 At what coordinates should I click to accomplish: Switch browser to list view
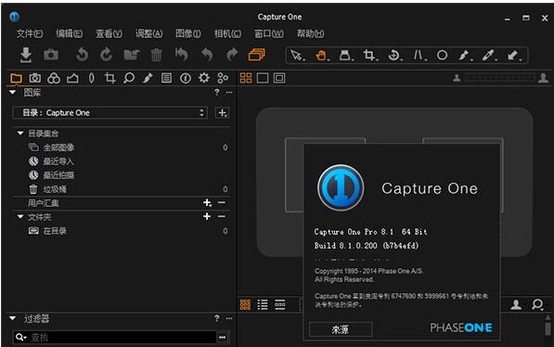point(263,304)
